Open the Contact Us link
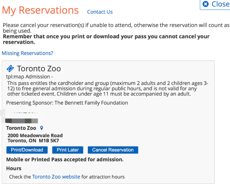This screenshot has height=184, width=230. [x=100, y=12]
